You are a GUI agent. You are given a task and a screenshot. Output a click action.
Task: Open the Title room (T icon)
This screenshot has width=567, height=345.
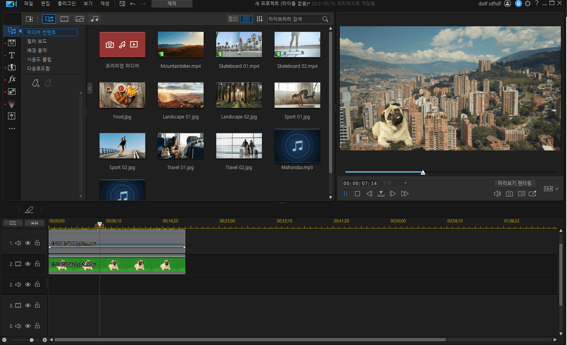click(x=12, y=55)
